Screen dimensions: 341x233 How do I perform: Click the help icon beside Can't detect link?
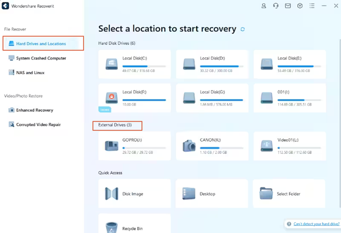point(289,224)
